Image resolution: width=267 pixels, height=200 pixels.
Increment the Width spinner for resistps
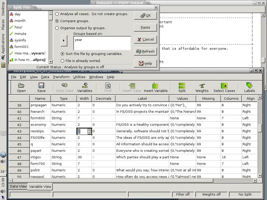point(89,130)
